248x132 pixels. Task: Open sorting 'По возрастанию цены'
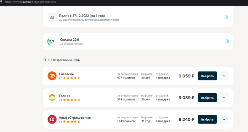64,60
